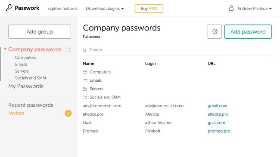The height and width of the screenshot is (157, 280).
Task: Select My Passwords group
Action: point(26,86)
